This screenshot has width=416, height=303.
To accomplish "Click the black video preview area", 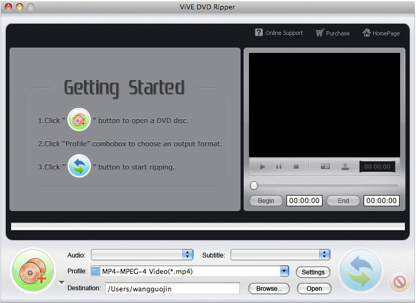I will point(325,105).
